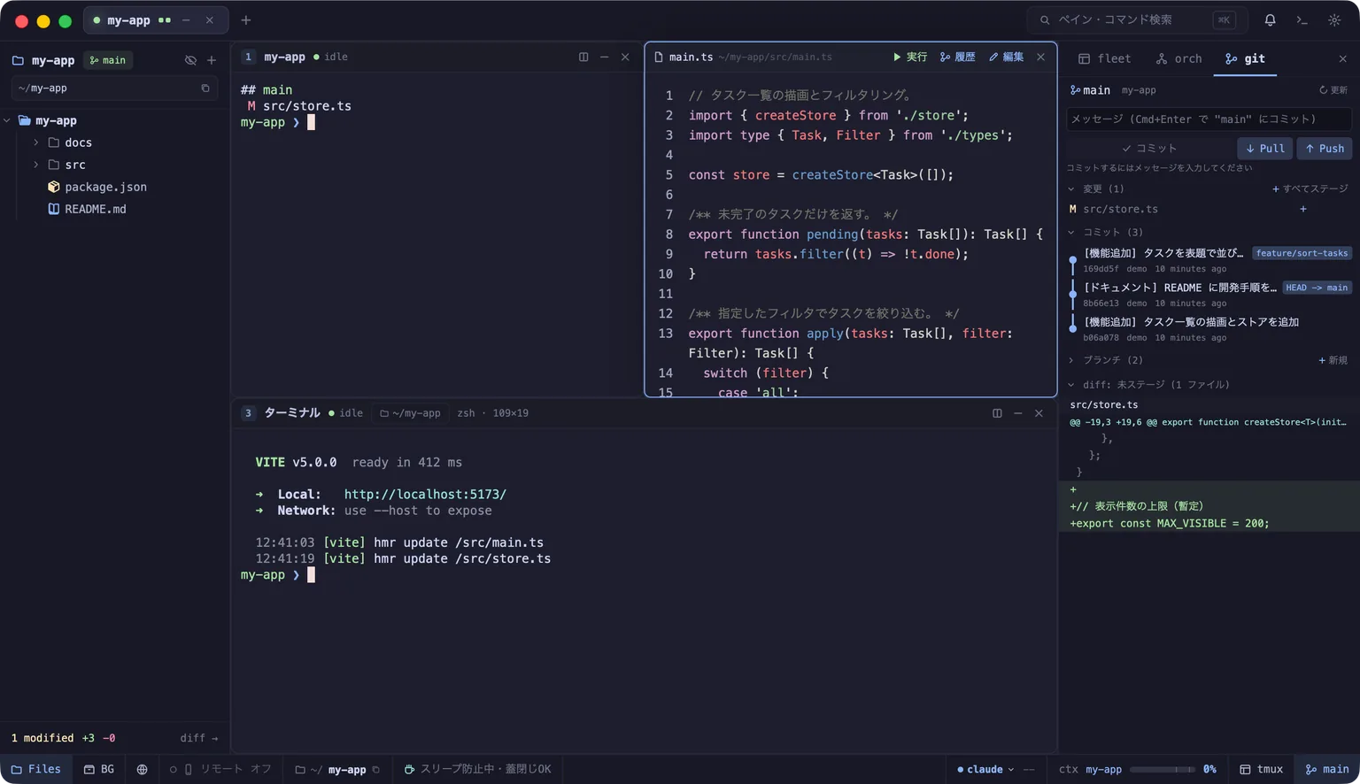Image resolution: width=1360 pixels, height=784 pixels.
Task: Click すべてステージ to stage all
Action: tap(1310, 188)
